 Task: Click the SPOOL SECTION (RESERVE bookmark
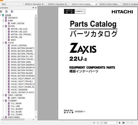[22, 65]
